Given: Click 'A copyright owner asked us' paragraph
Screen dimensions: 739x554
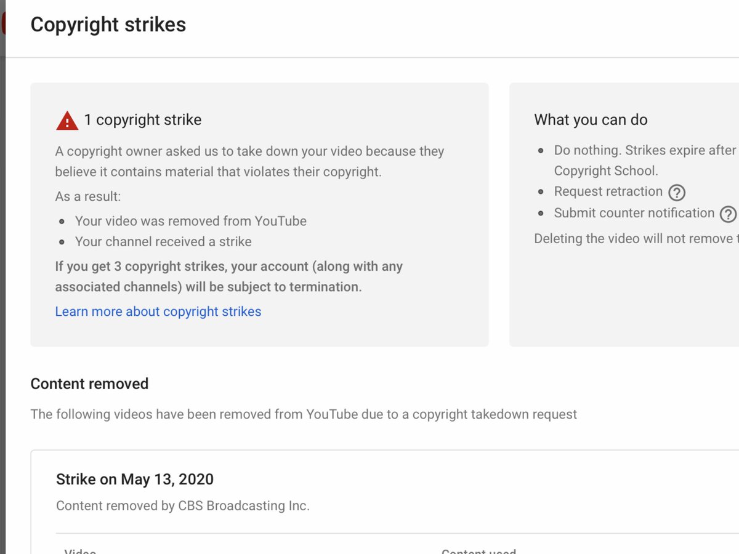Looking at the screenshot, I should (x=249, y=161).
